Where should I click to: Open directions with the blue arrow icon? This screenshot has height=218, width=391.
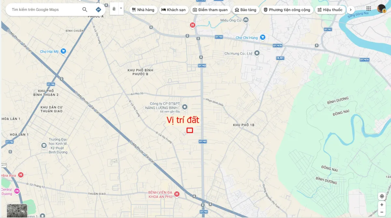coord(98,9)
